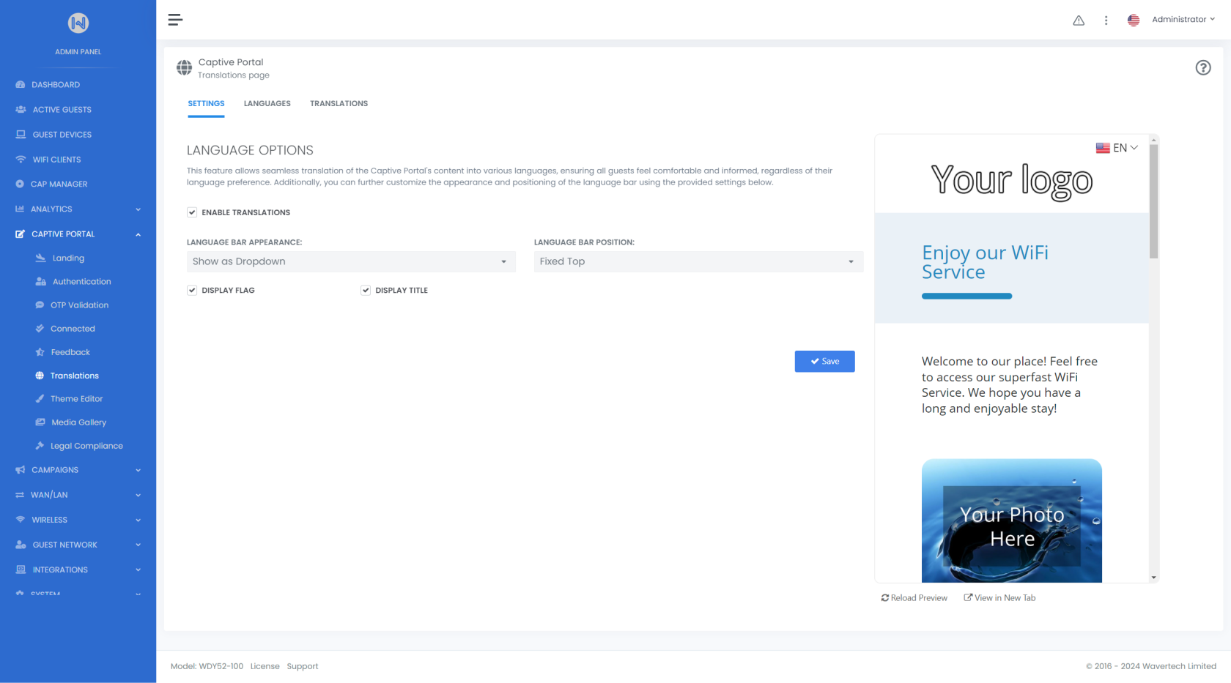Click the US flag language icon in header
This screenshot has height=683, width=1231.
click(1134, 20)
